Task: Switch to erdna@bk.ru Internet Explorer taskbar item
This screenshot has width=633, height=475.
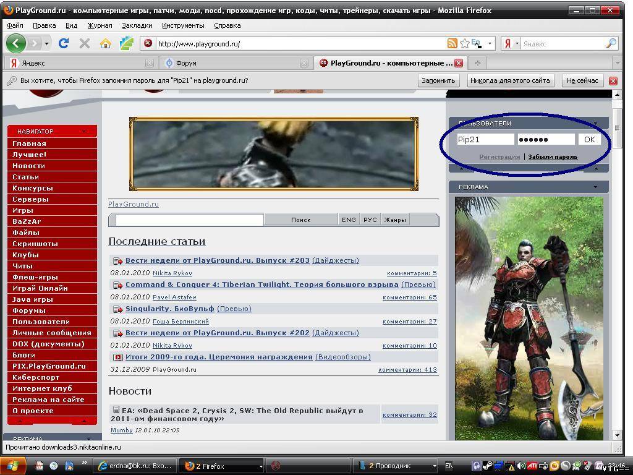Action: [135, 466]
